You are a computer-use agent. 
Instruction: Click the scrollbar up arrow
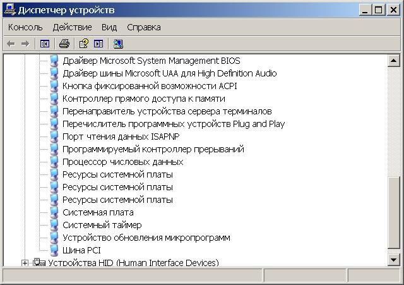(x=393, y=61)
